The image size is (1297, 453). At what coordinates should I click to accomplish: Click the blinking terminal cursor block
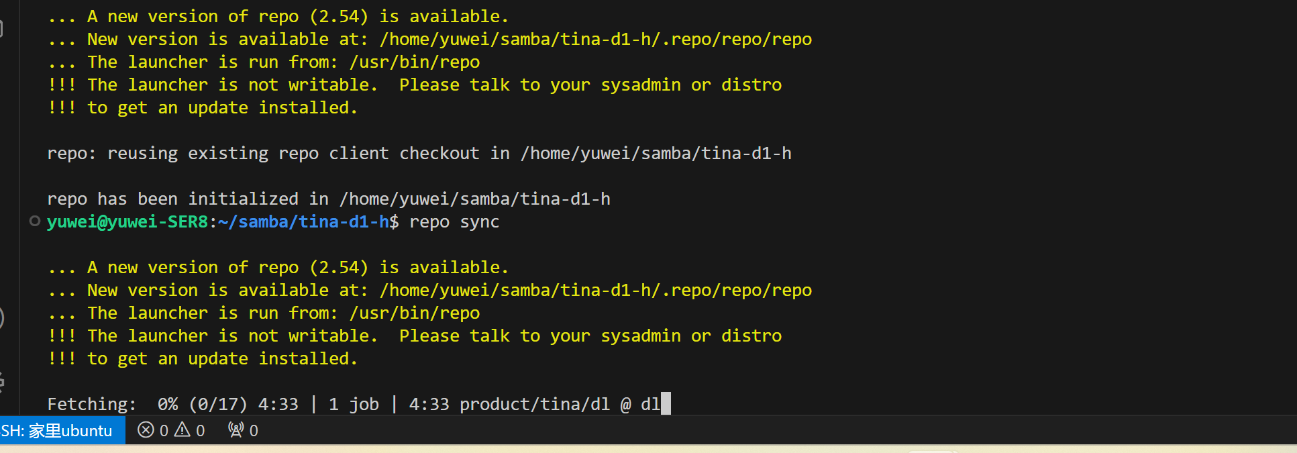666,403
